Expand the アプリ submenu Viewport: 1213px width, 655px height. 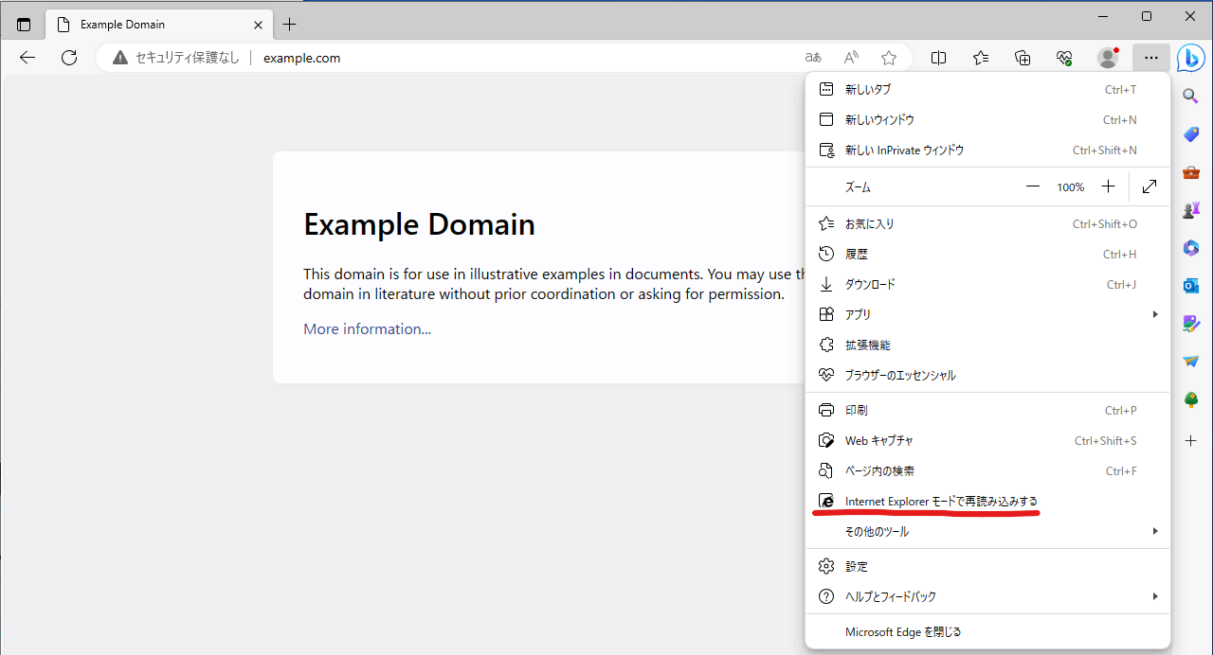987,314
